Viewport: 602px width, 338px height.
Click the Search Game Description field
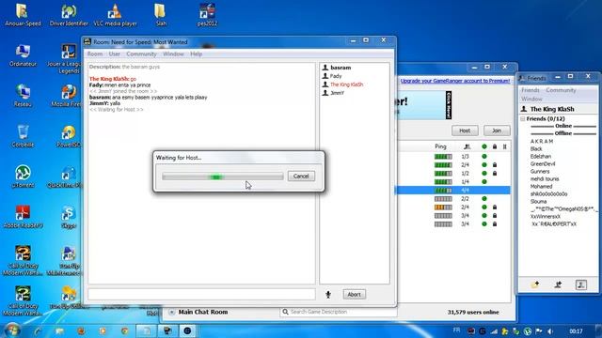[339, 312]
